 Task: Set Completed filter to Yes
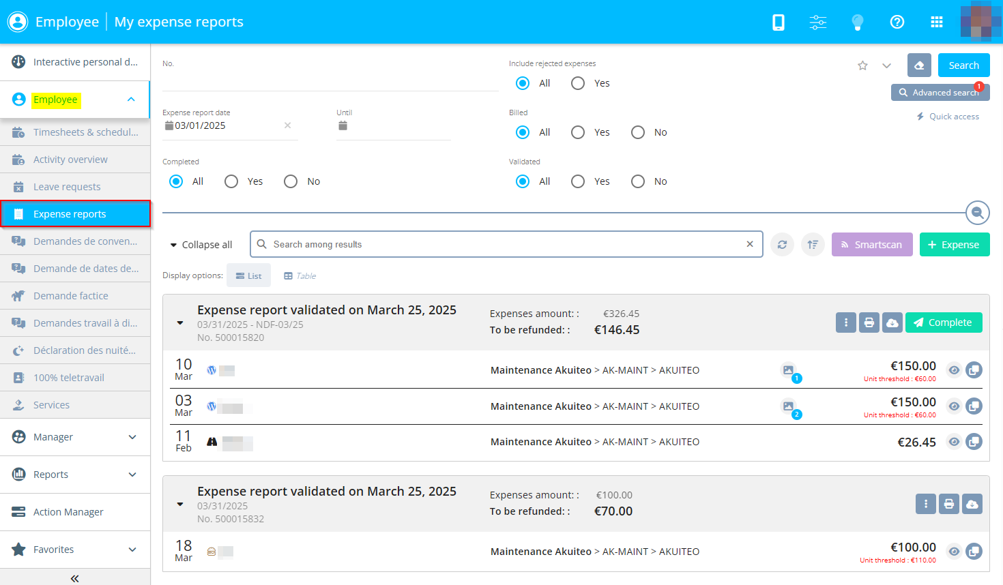pos(231,181)
